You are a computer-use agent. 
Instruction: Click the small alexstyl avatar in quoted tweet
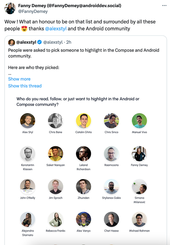[11, 42]
